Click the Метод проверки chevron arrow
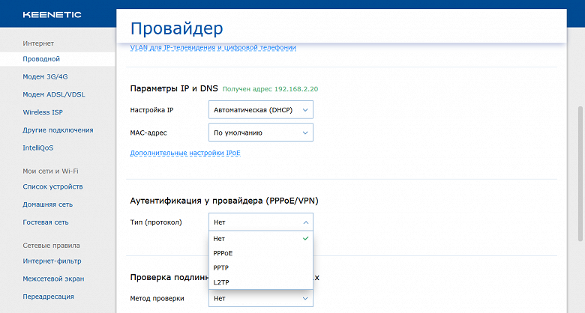 [x=305, y=299]
